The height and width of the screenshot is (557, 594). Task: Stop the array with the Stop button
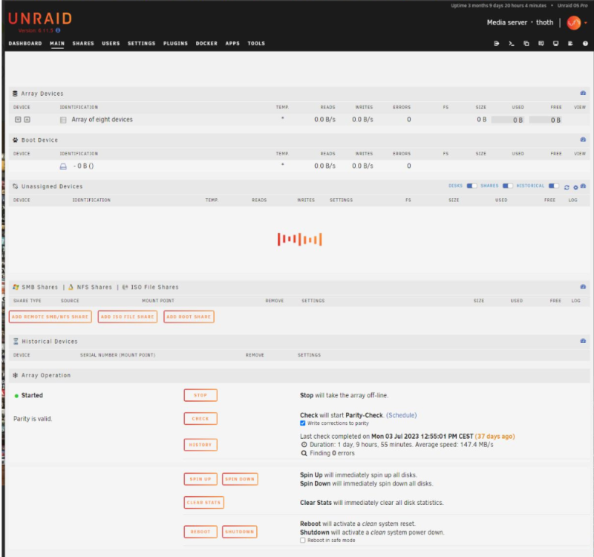pyautogui.click(x=200, y=395)
